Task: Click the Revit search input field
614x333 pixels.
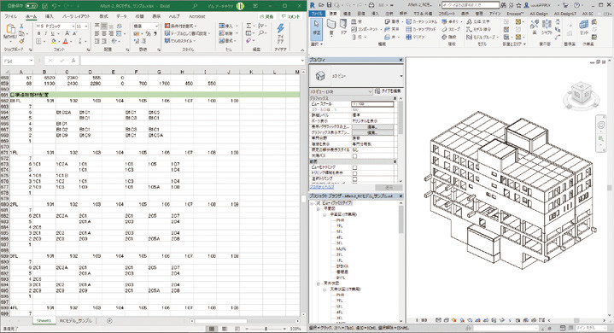Action: coord(471,5)
